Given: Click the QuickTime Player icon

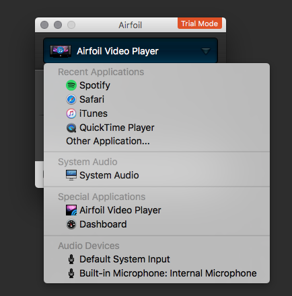Looking at the screenshot, I should pos(71,128).
